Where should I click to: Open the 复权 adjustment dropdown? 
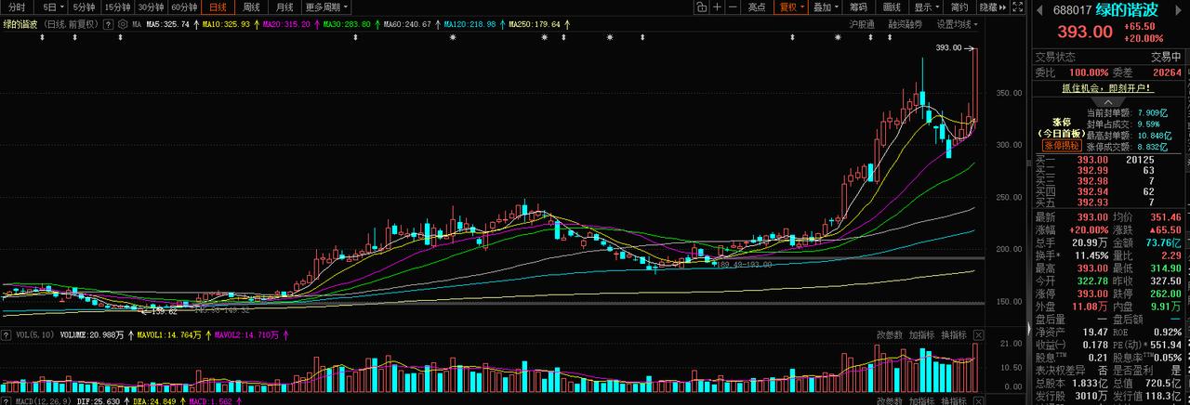click(x=791, y=7)
